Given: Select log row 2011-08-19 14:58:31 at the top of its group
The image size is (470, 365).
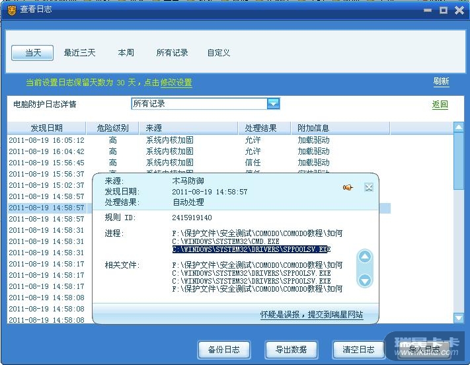Looking at the screenshot, I should point(46,230).
